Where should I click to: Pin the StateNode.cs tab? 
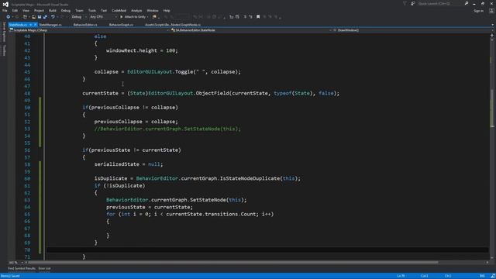click(31, 25)
